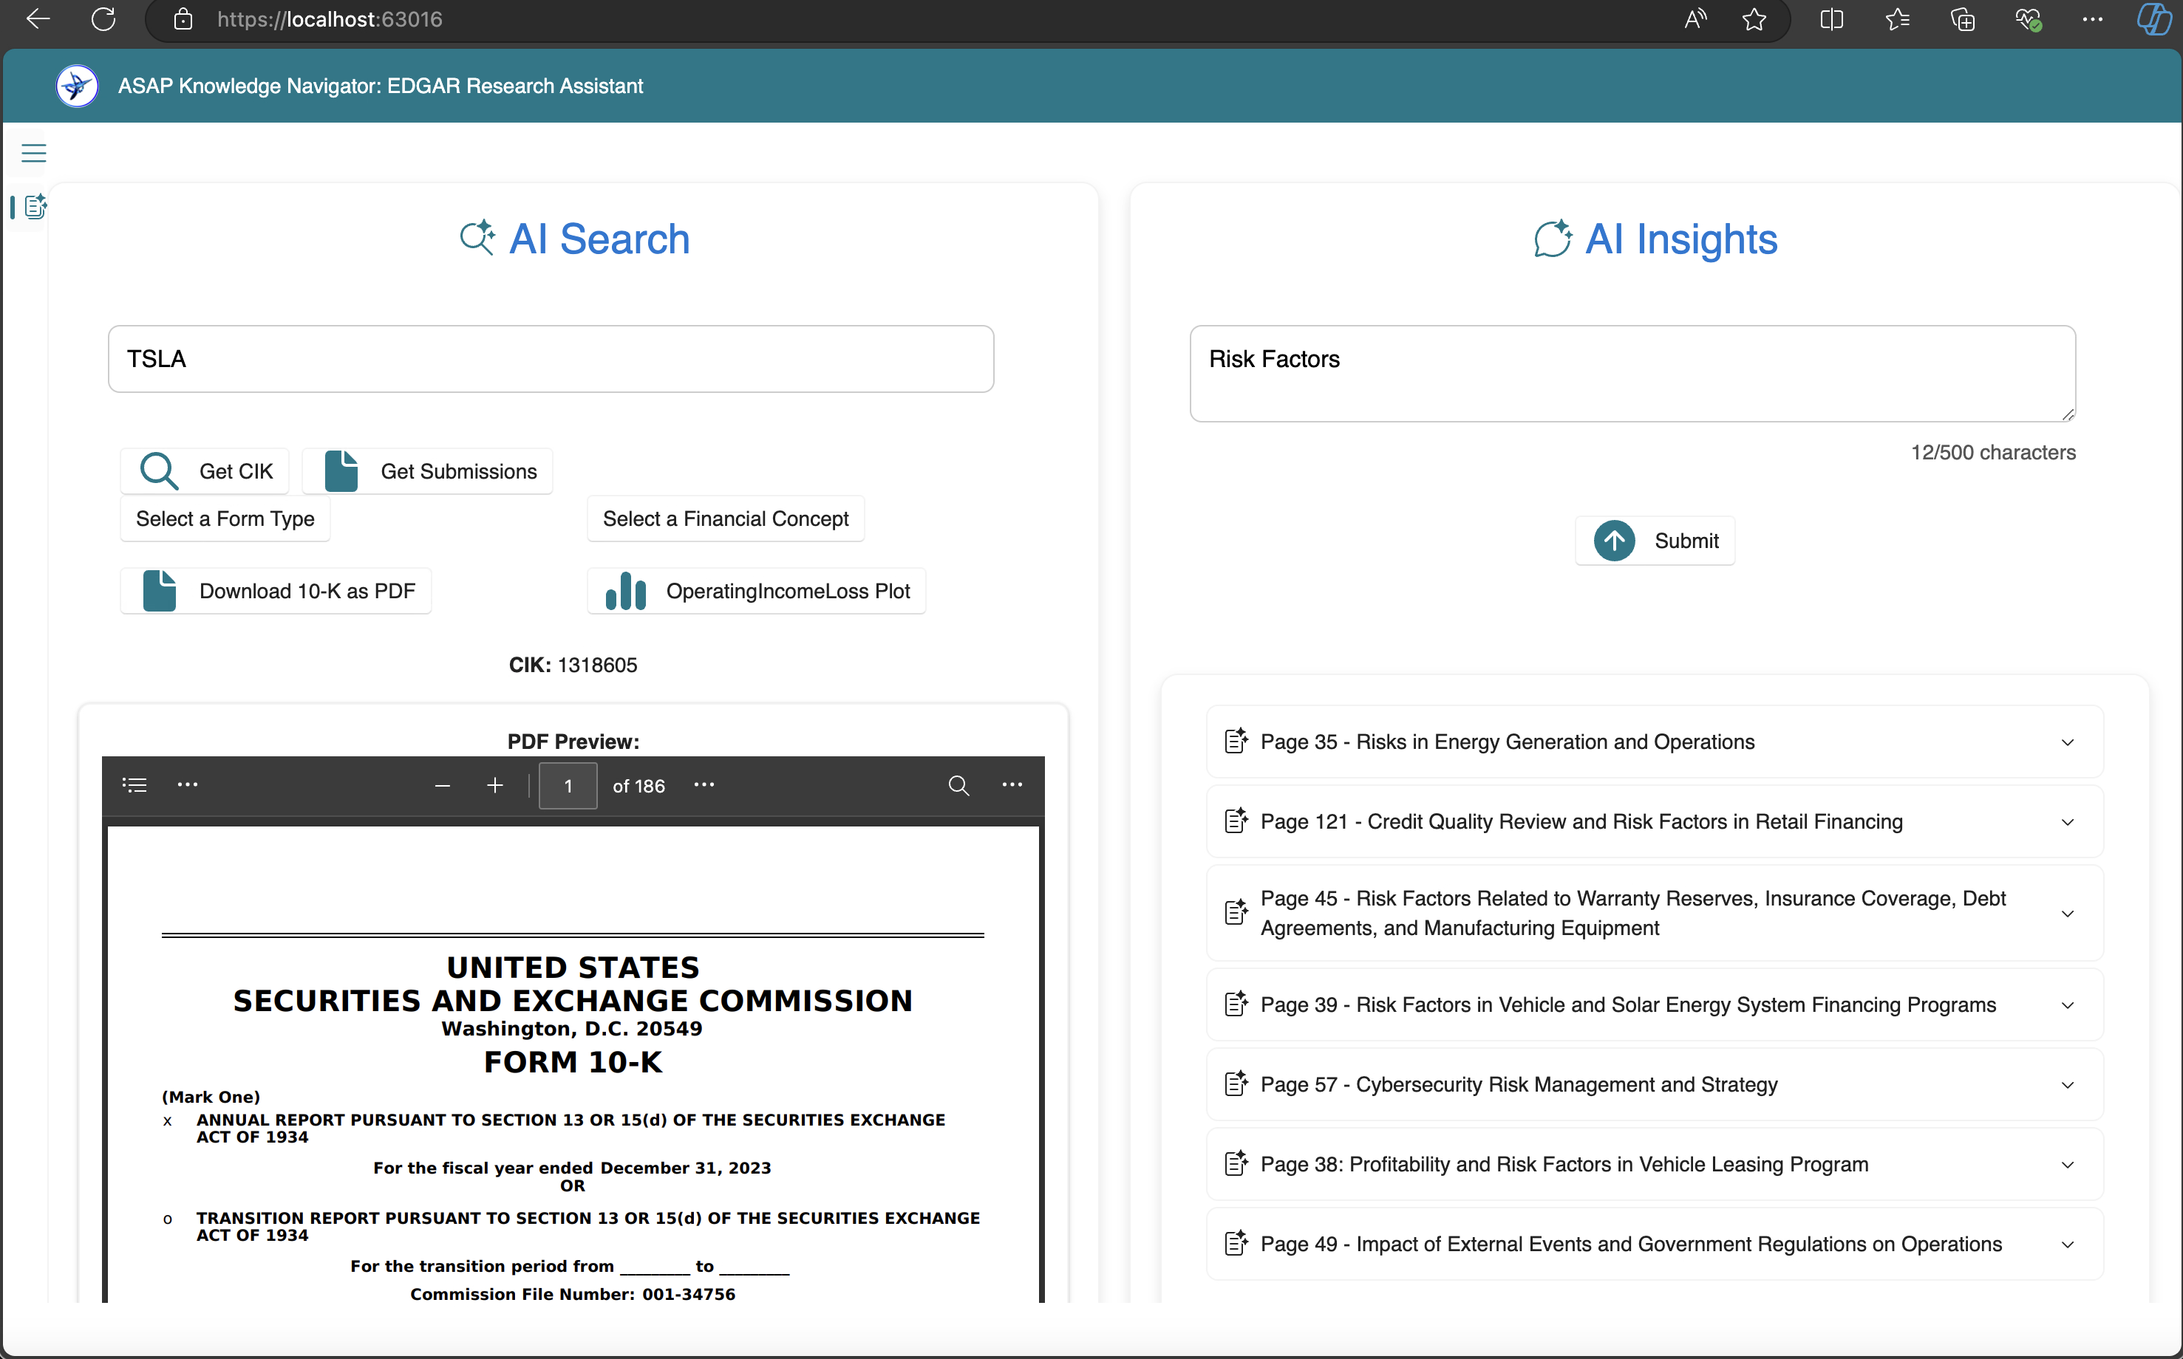The image size is (2183, 1359).
Task: Open the PDF search magnifier
Action: 958,786
